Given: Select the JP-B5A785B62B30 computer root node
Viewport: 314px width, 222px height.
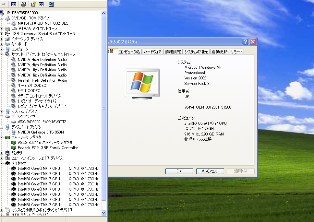Looking at the screenshot, I should [x=22, y=13].
